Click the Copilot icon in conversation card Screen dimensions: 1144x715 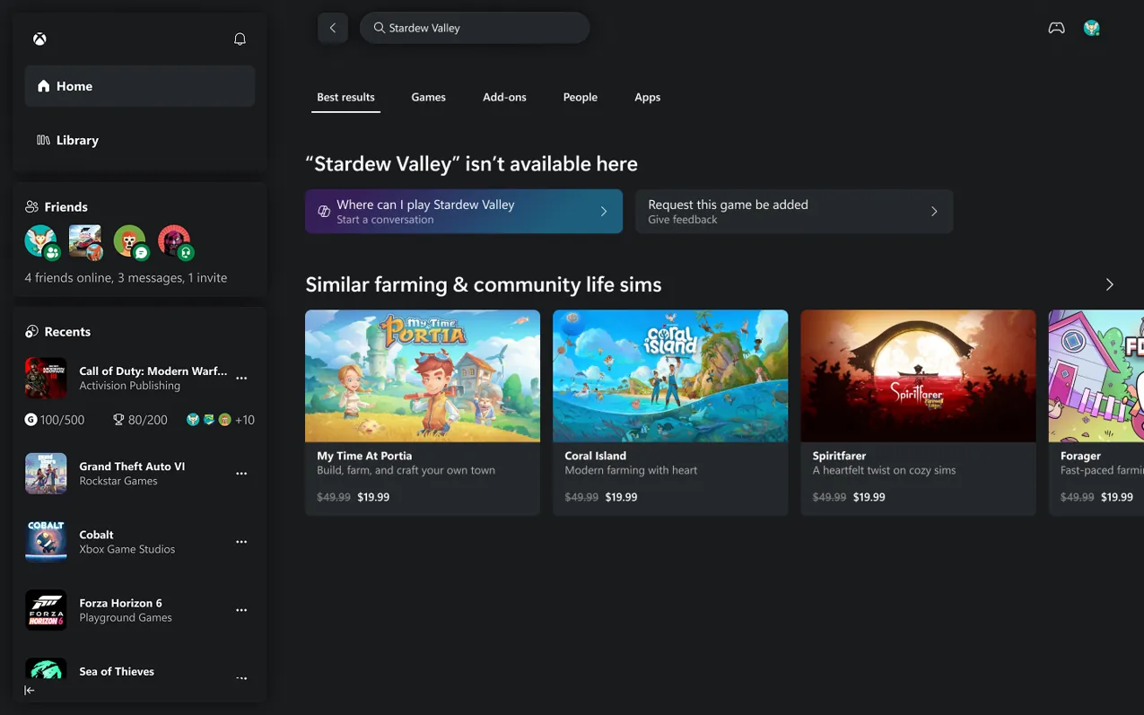tap(324, 212)
